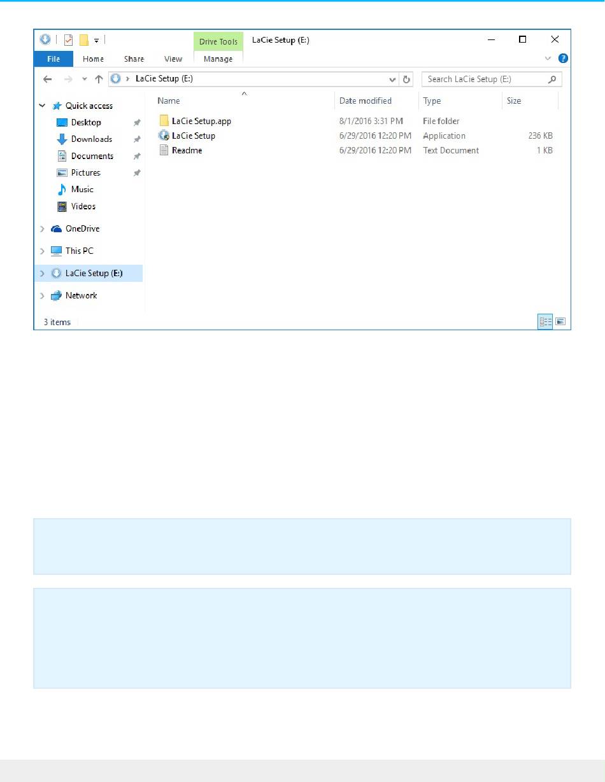
Task: Click the Properties icon in quick access toolbar
Action: point(68,39)
